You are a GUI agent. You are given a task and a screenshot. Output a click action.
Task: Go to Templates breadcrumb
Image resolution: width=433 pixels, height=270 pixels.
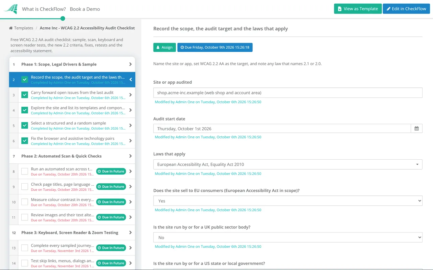coord(24,28)
